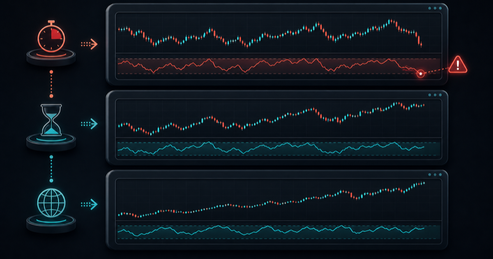This screenshot has height=259, width=493.
Task: Click the teal globe icon
Action: click(x=51, y=203)
